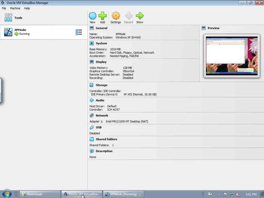
Task: Click the New virtual machine icon
Action: click(93, 16)
